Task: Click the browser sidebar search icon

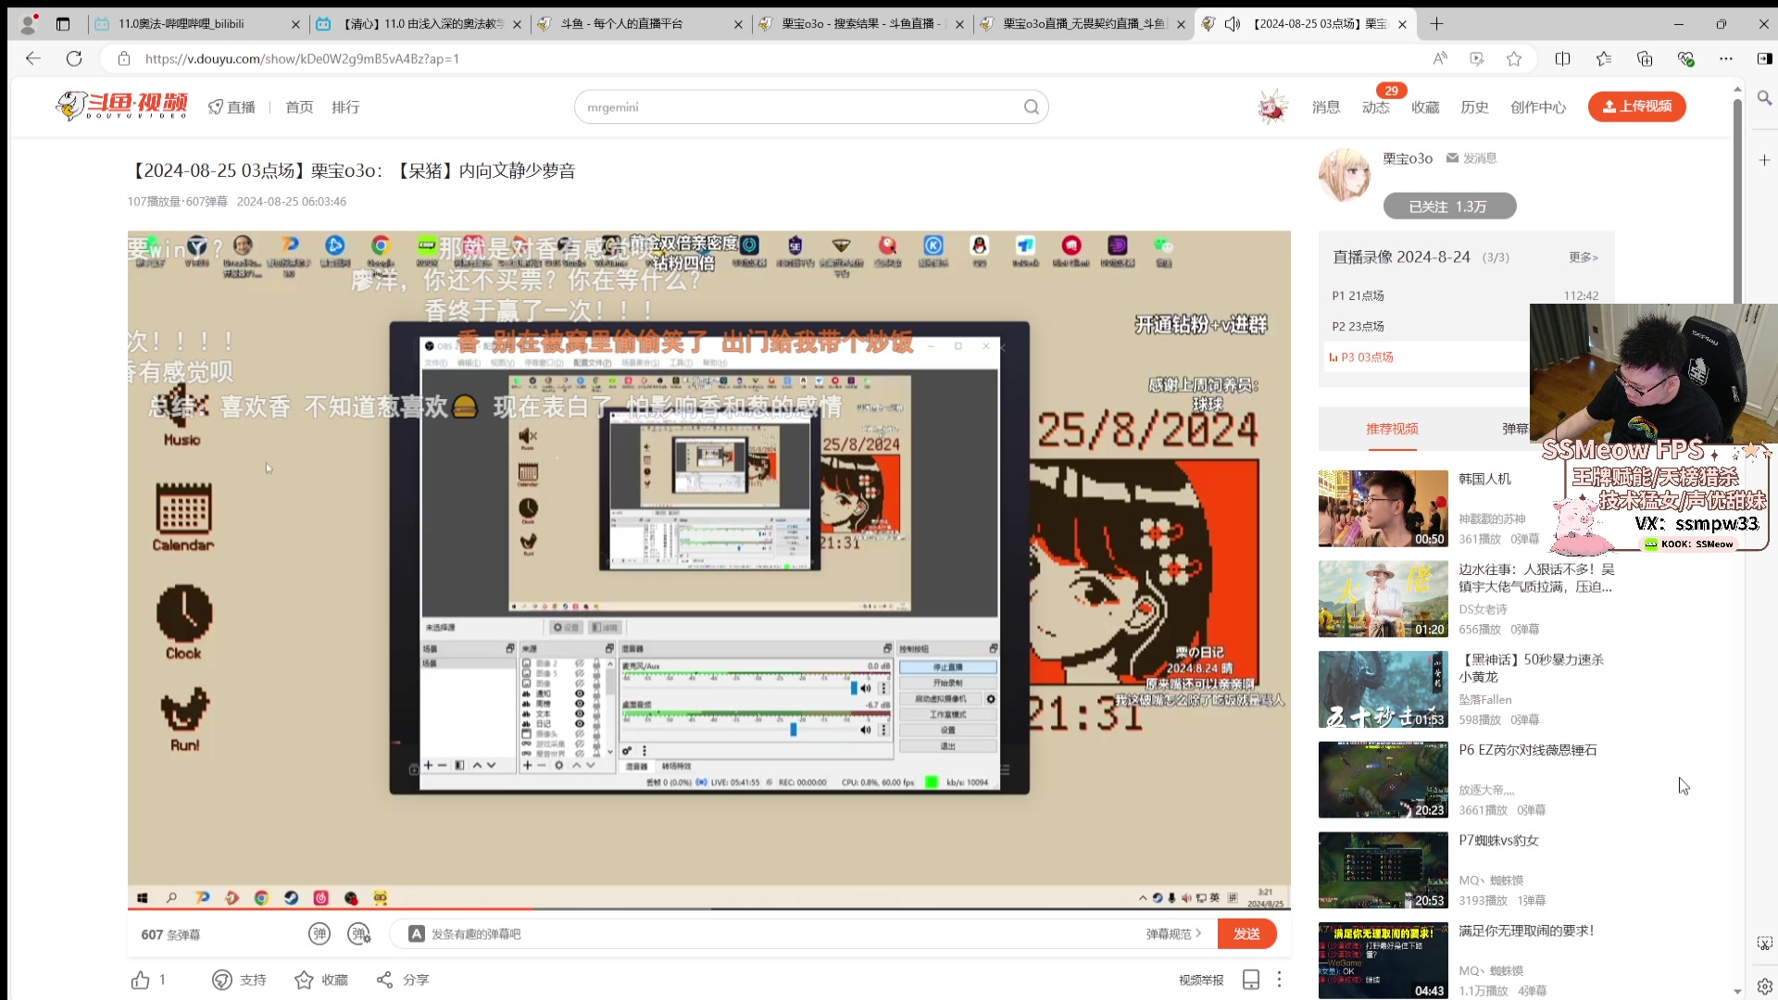Action: (1764, 97)
